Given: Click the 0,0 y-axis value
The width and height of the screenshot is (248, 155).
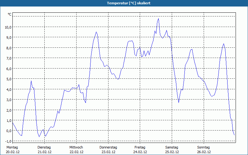Looking at the screenshot, I should (x=9, y=131).
